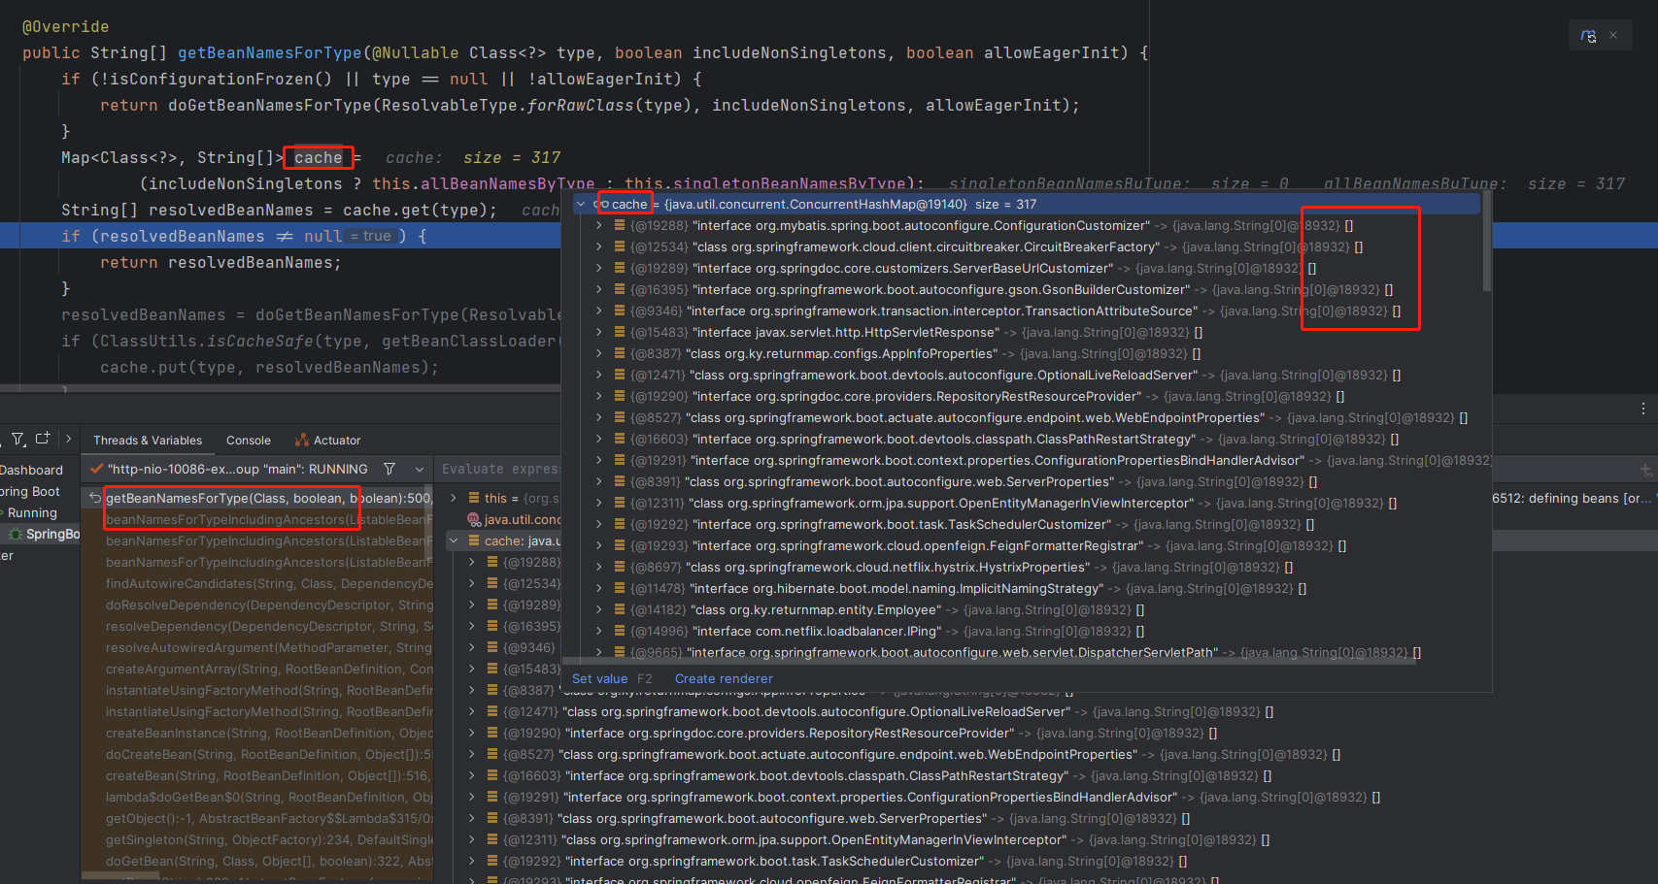Expand the 'this' variable node

[454, 498]
